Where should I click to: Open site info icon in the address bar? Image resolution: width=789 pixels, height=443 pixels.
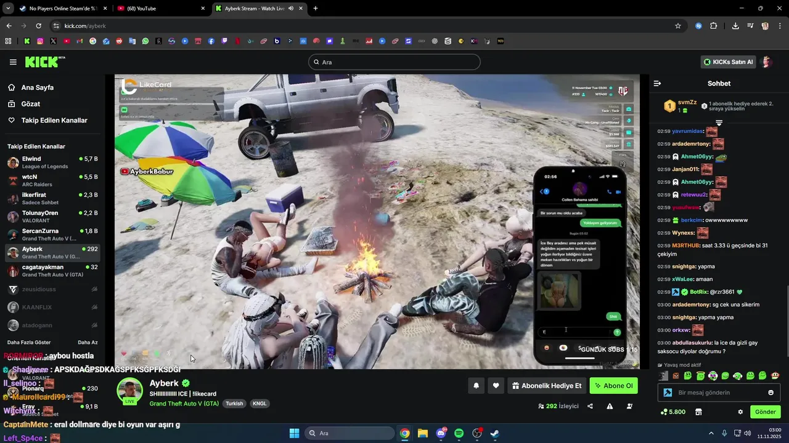coord(56,26)
